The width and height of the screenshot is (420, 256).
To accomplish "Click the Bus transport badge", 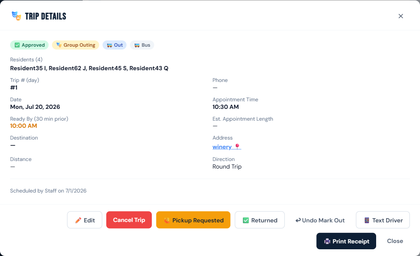I will tap(142, 45).
